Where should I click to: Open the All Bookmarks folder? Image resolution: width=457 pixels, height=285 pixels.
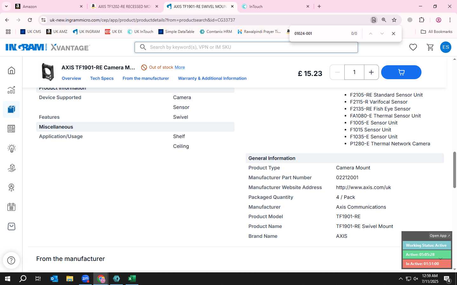tap(436, 32)
